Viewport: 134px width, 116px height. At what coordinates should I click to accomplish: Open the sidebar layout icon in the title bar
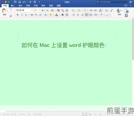(x=15, y=2)
